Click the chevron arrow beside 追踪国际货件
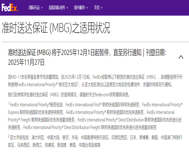This screenshot has width=189, height=156. click(x=67, y=8)
